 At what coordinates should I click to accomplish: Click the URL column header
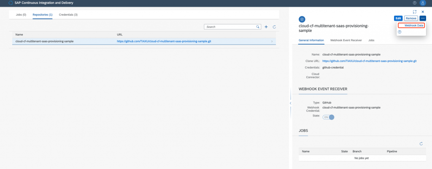pos(119,35)
